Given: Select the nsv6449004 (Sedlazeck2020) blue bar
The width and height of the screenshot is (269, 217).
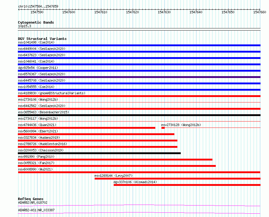Looking at the screenshot, I should tap(139, 52).
